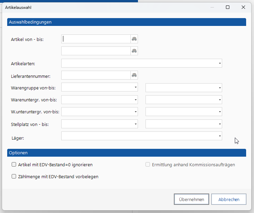254x213 pixels.
Task: Check Zählmenge mit EDV-Bestand vorbelegen
Action: (14, 176)
